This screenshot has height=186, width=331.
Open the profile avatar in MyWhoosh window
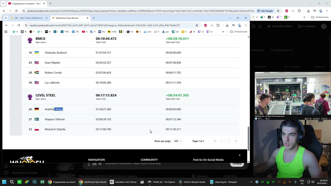coord(239,25)
